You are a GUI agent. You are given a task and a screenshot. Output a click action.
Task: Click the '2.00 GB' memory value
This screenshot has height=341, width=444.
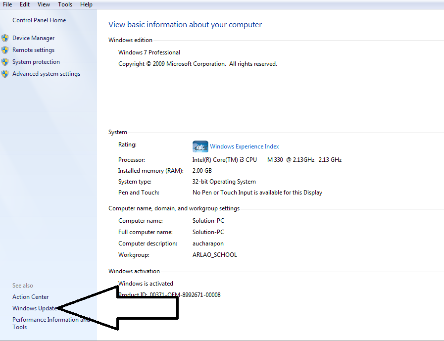202,170
